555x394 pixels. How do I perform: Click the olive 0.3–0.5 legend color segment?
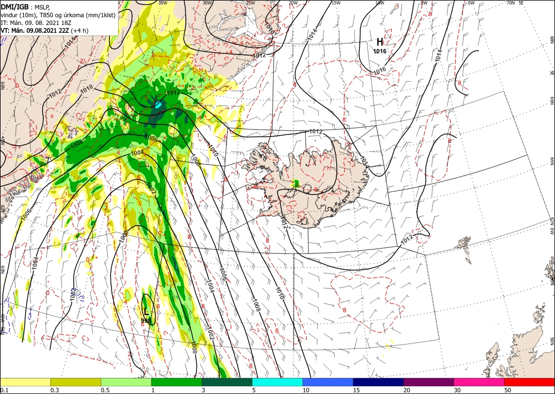[75, 382]
